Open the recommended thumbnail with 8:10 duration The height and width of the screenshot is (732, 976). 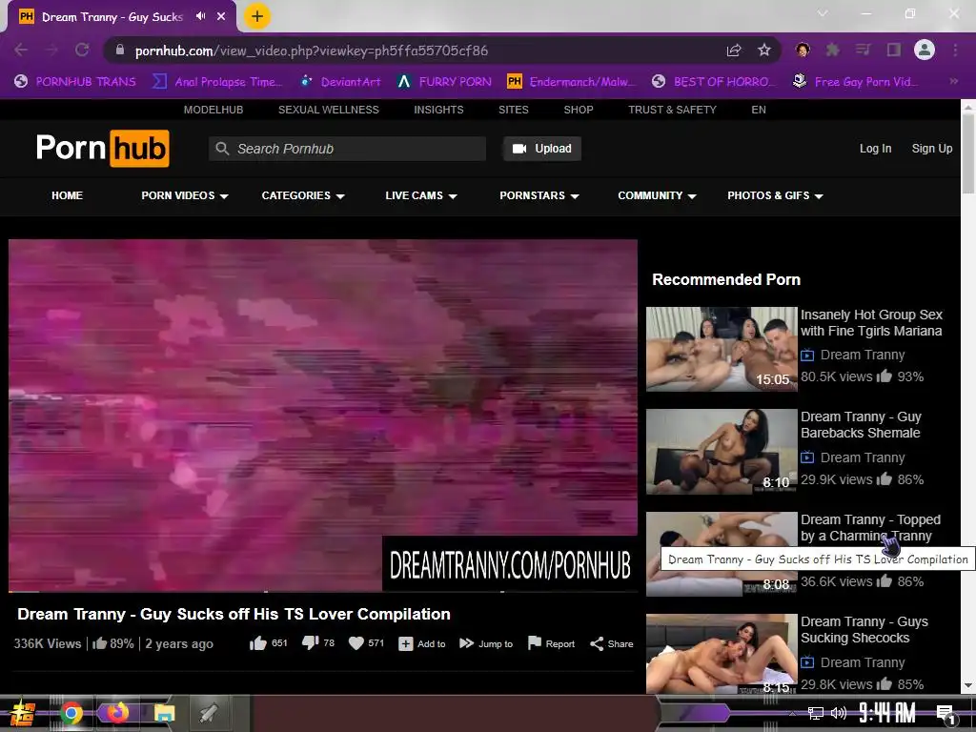pos(722,451)
